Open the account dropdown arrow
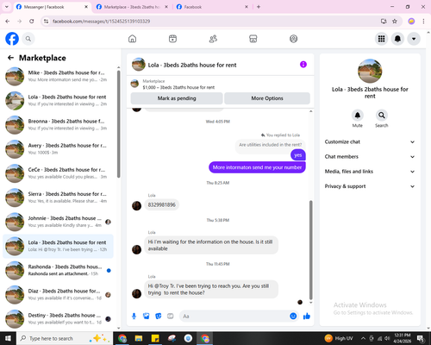The image size is (431, 345). click(414, 39)
